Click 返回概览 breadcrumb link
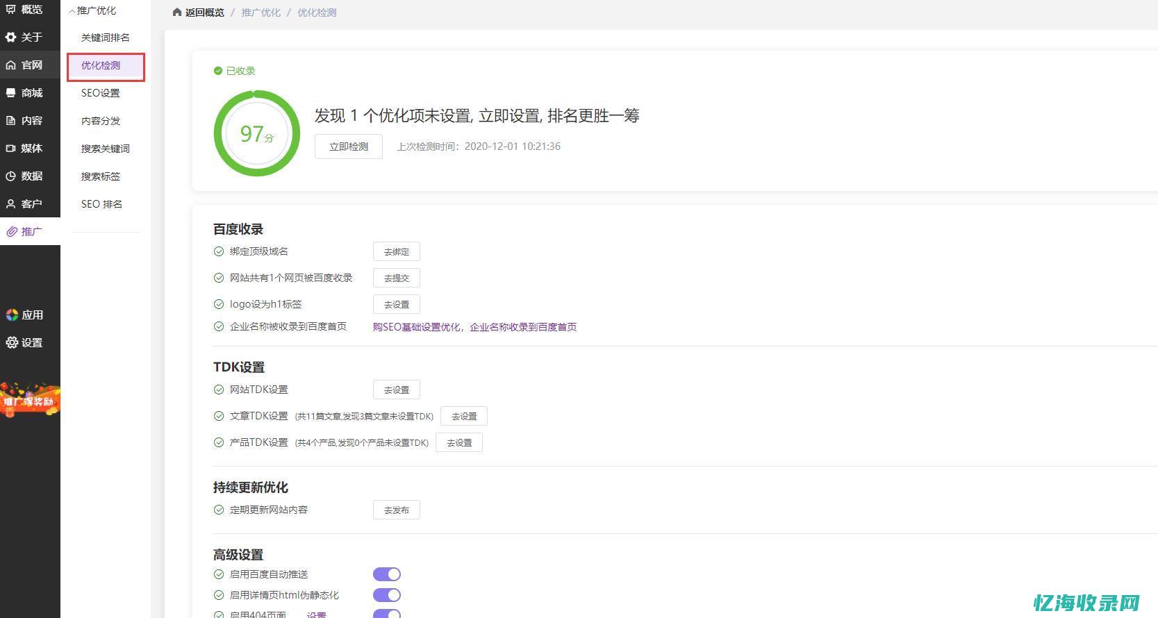This screenshot has width=1158, height=618. pos(204,12)
